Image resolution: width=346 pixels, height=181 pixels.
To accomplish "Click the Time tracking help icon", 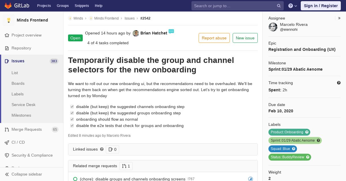I will click(x=339, y=83).
